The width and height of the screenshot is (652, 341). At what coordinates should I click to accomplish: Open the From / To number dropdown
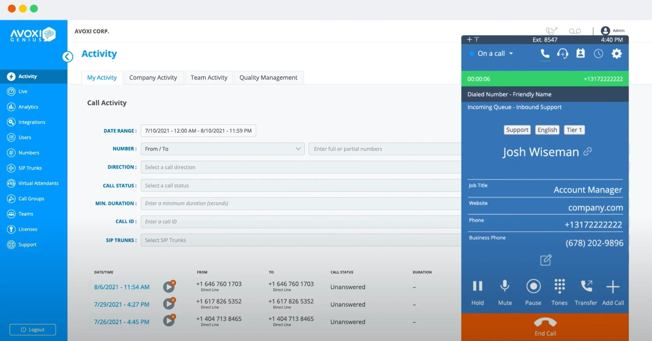[x=222, y=149]
